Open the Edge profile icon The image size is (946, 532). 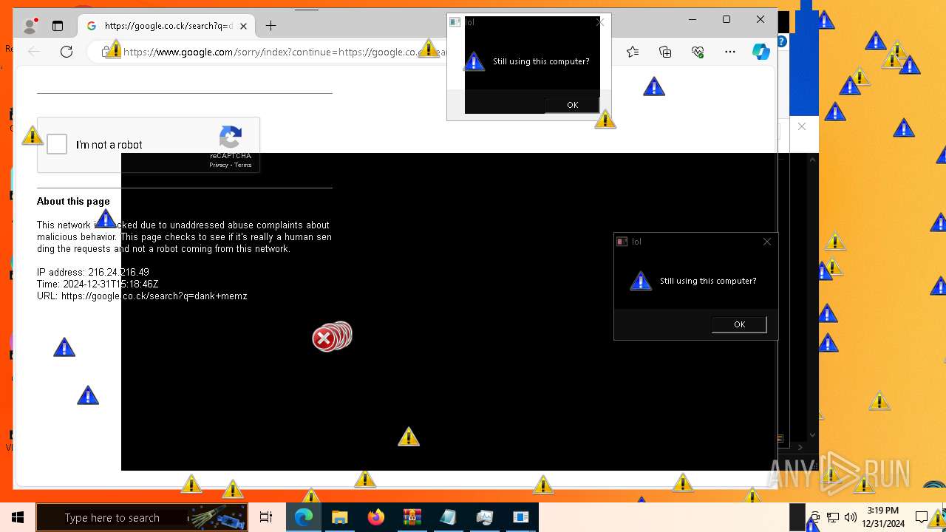(x=30, y=26)
